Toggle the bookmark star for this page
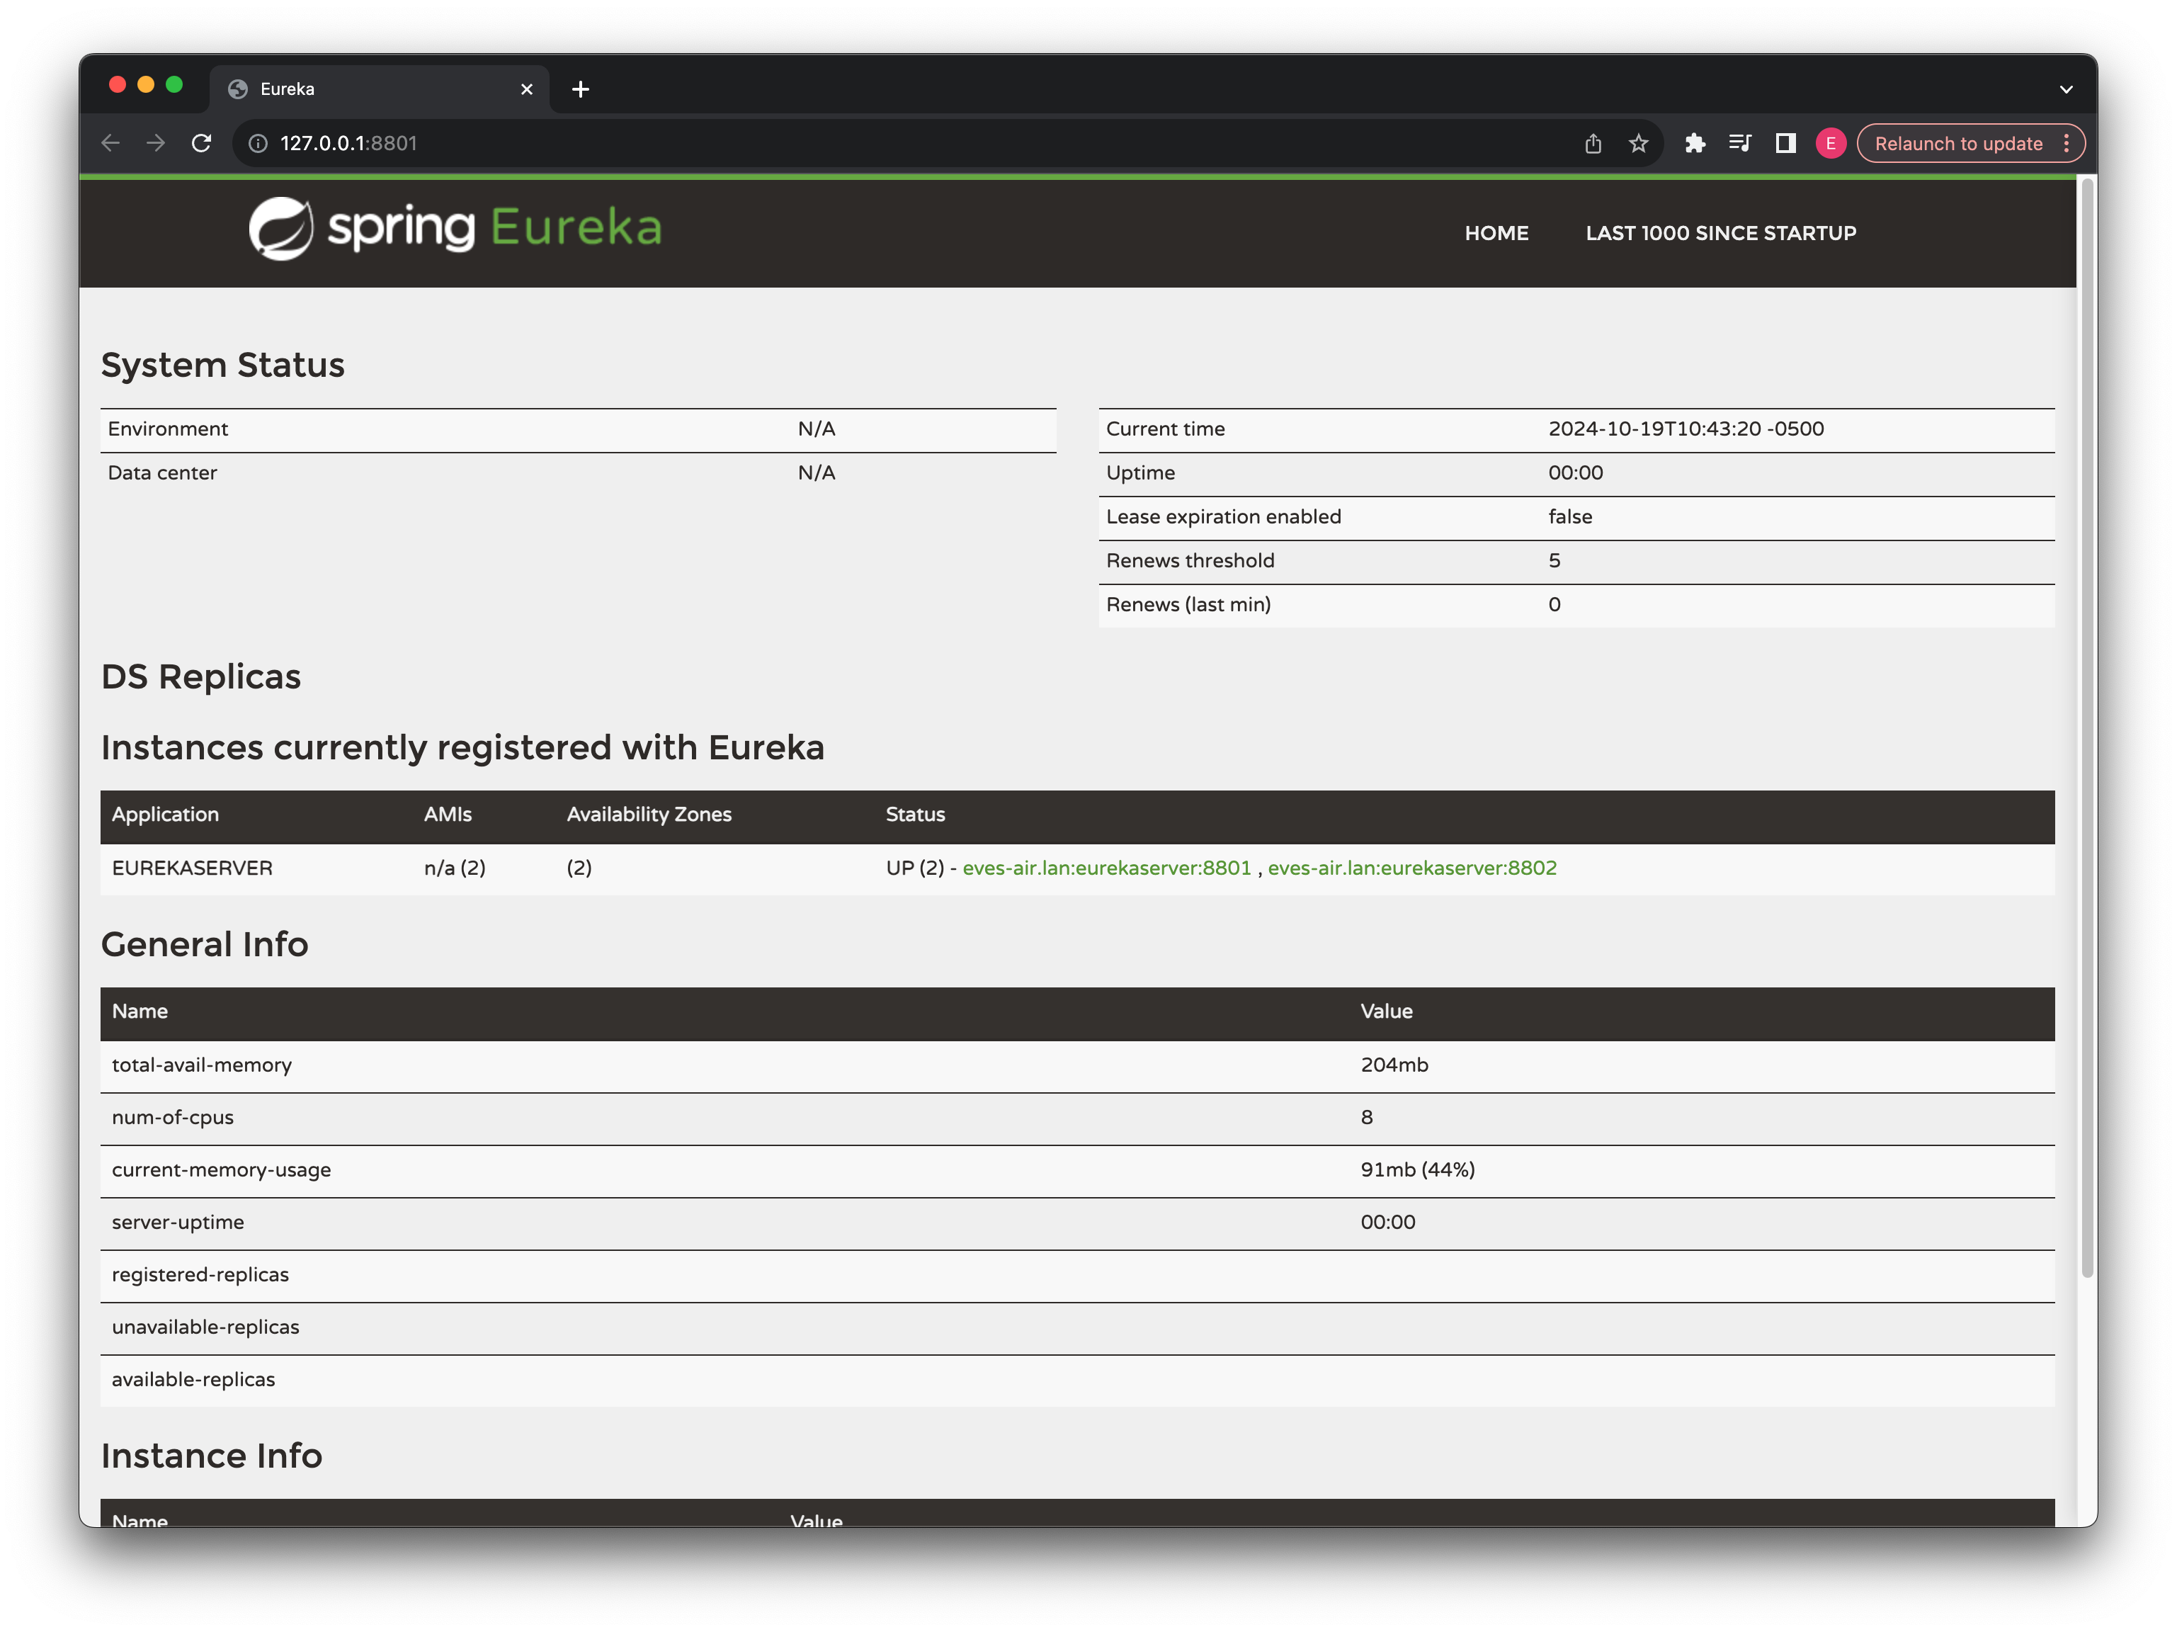The width and height of the screenshot is (2177, 1632). tap(1639, 142)
